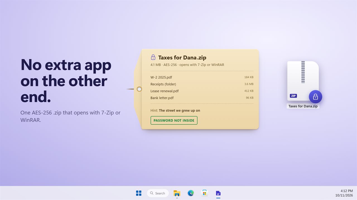Click the 184 KB file size
This screenshot has width=357, height=200.
[249, 77]
